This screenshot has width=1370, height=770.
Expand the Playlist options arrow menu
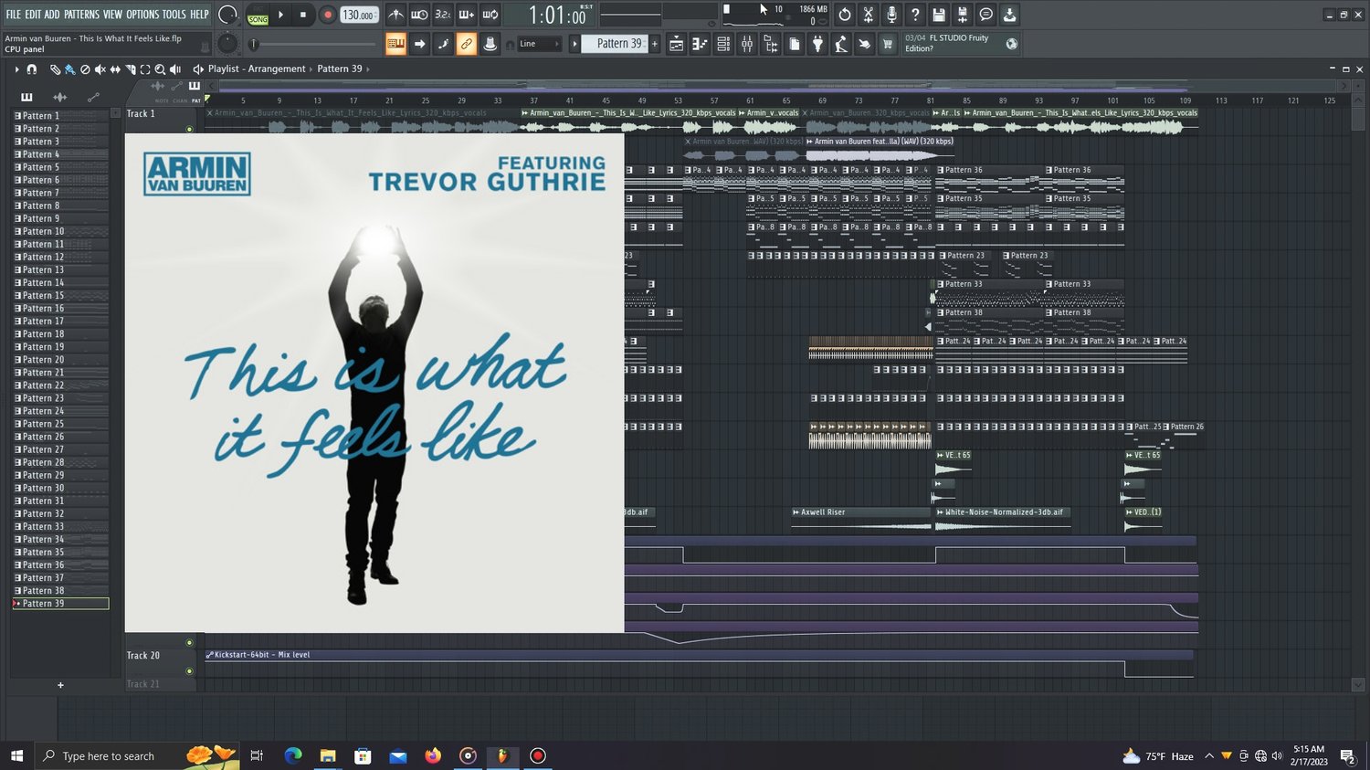tap(16, 69)
